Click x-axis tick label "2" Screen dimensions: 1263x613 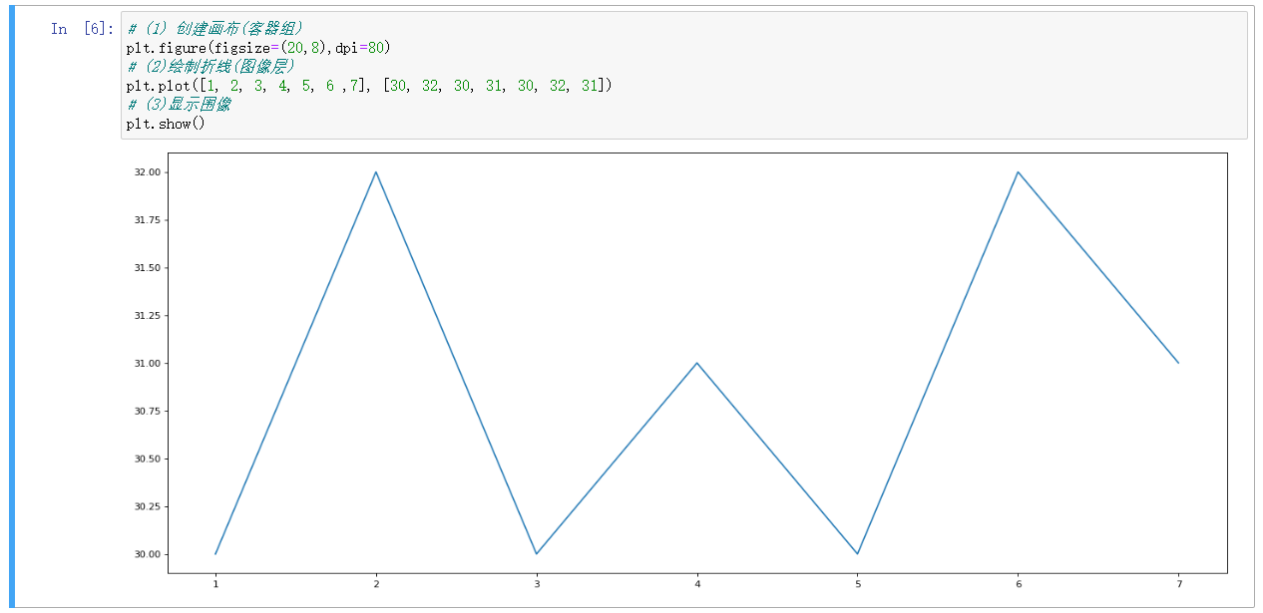[376, 584]
